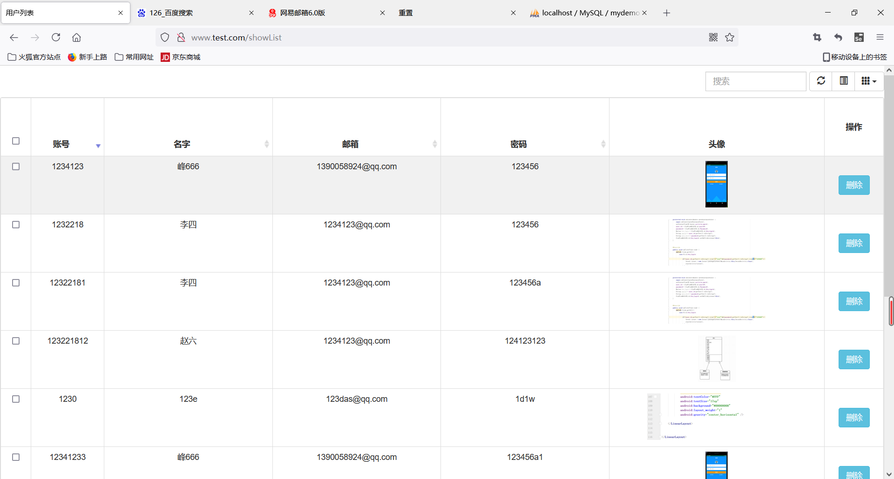The image size is (894, 479).
Task: Open the 火狐官方站点 bookmark folder
Action: (x=34, y=57)
